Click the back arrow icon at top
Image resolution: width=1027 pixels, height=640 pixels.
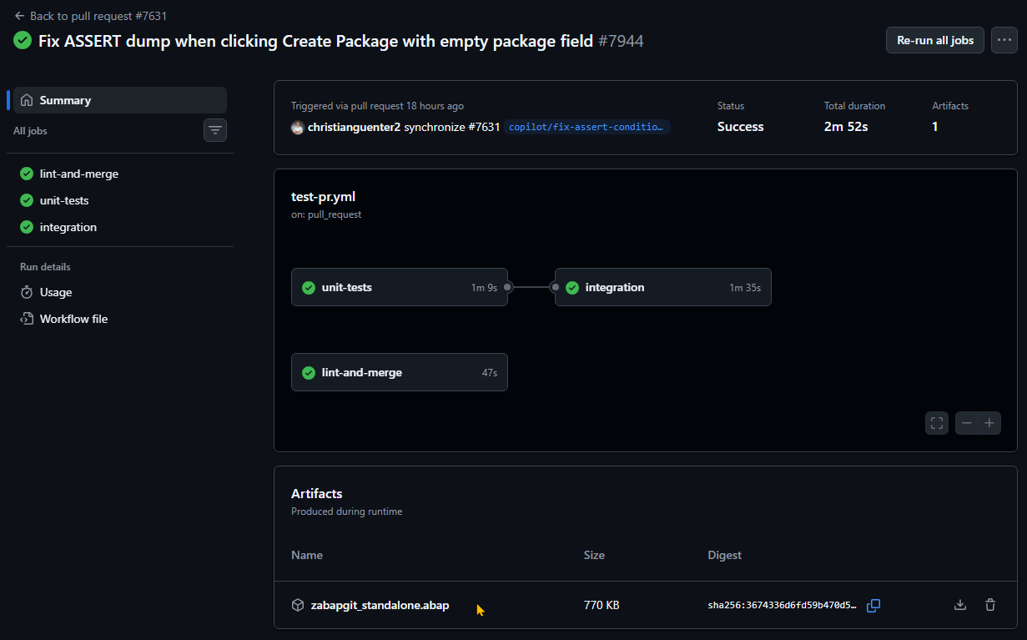tap(19, 16)
